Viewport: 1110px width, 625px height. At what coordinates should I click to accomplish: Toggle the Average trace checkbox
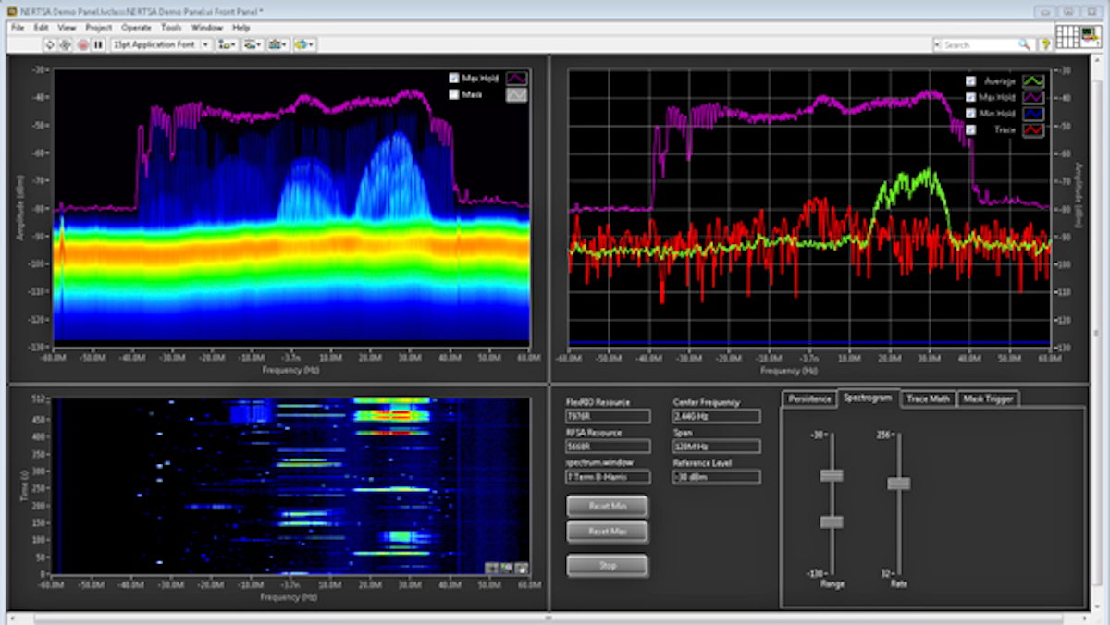(x=970, y=81)
